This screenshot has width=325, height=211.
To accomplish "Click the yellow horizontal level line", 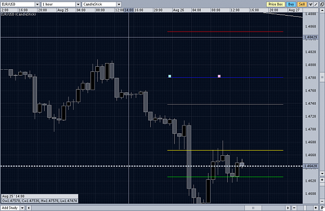I will coord(225,150).
